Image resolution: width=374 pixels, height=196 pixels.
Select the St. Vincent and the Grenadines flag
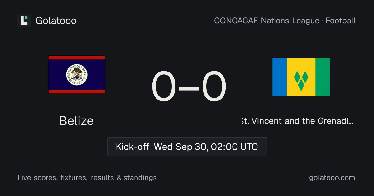tap(301, 77)
